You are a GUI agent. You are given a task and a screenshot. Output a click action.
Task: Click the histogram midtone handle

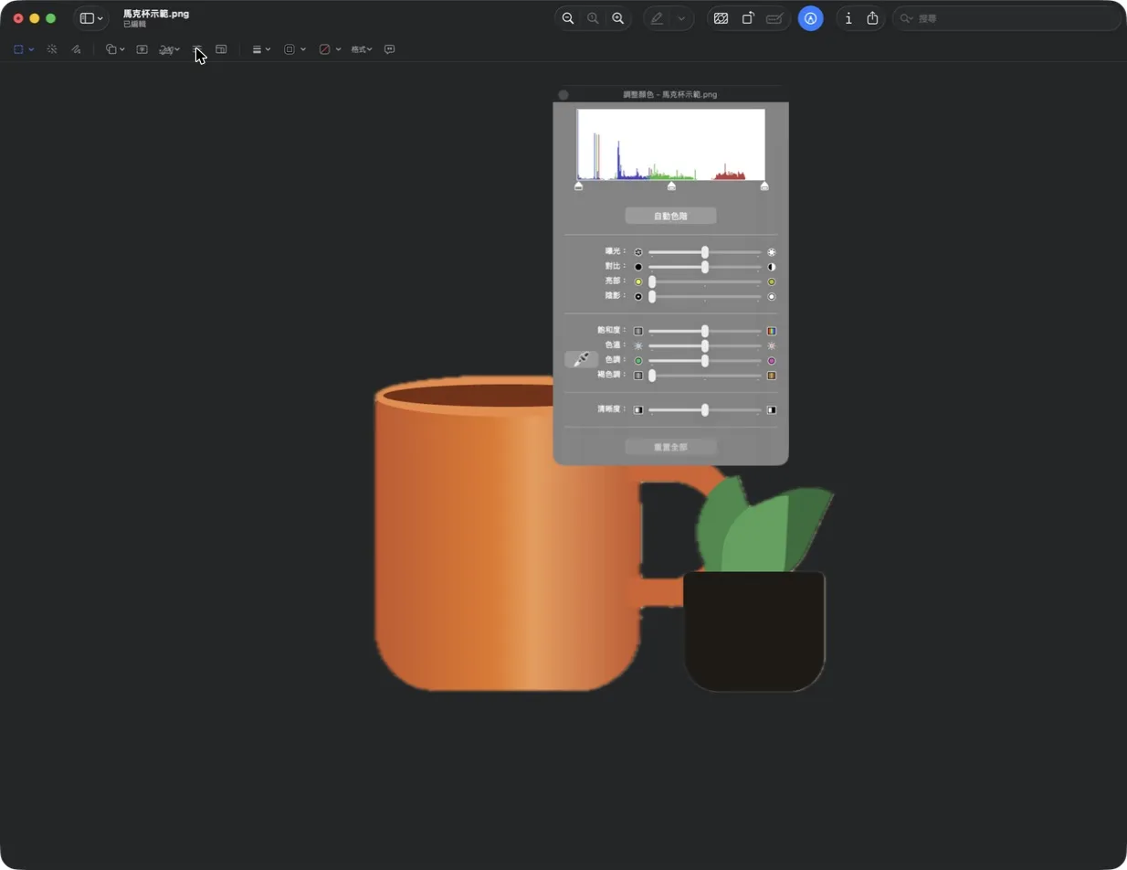click(671, 186)
